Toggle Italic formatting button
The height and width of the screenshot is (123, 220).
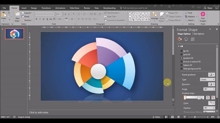[40, 19]
